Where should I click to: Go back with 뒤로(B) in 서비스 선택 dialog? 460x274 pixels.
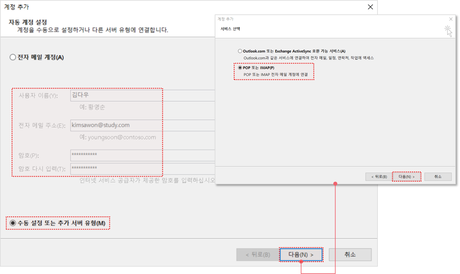(379, 177)
